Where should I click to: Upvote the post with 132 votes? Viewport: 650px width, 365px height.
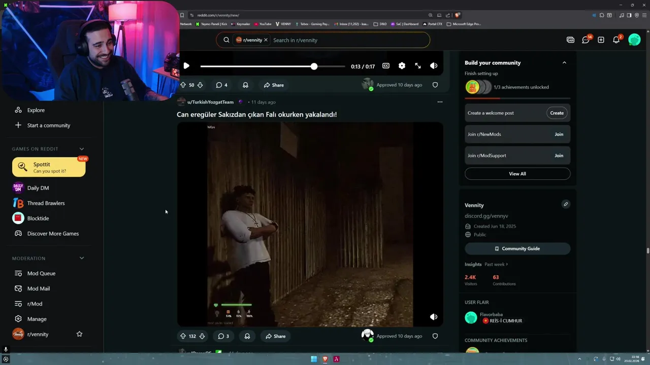point(183,336)
